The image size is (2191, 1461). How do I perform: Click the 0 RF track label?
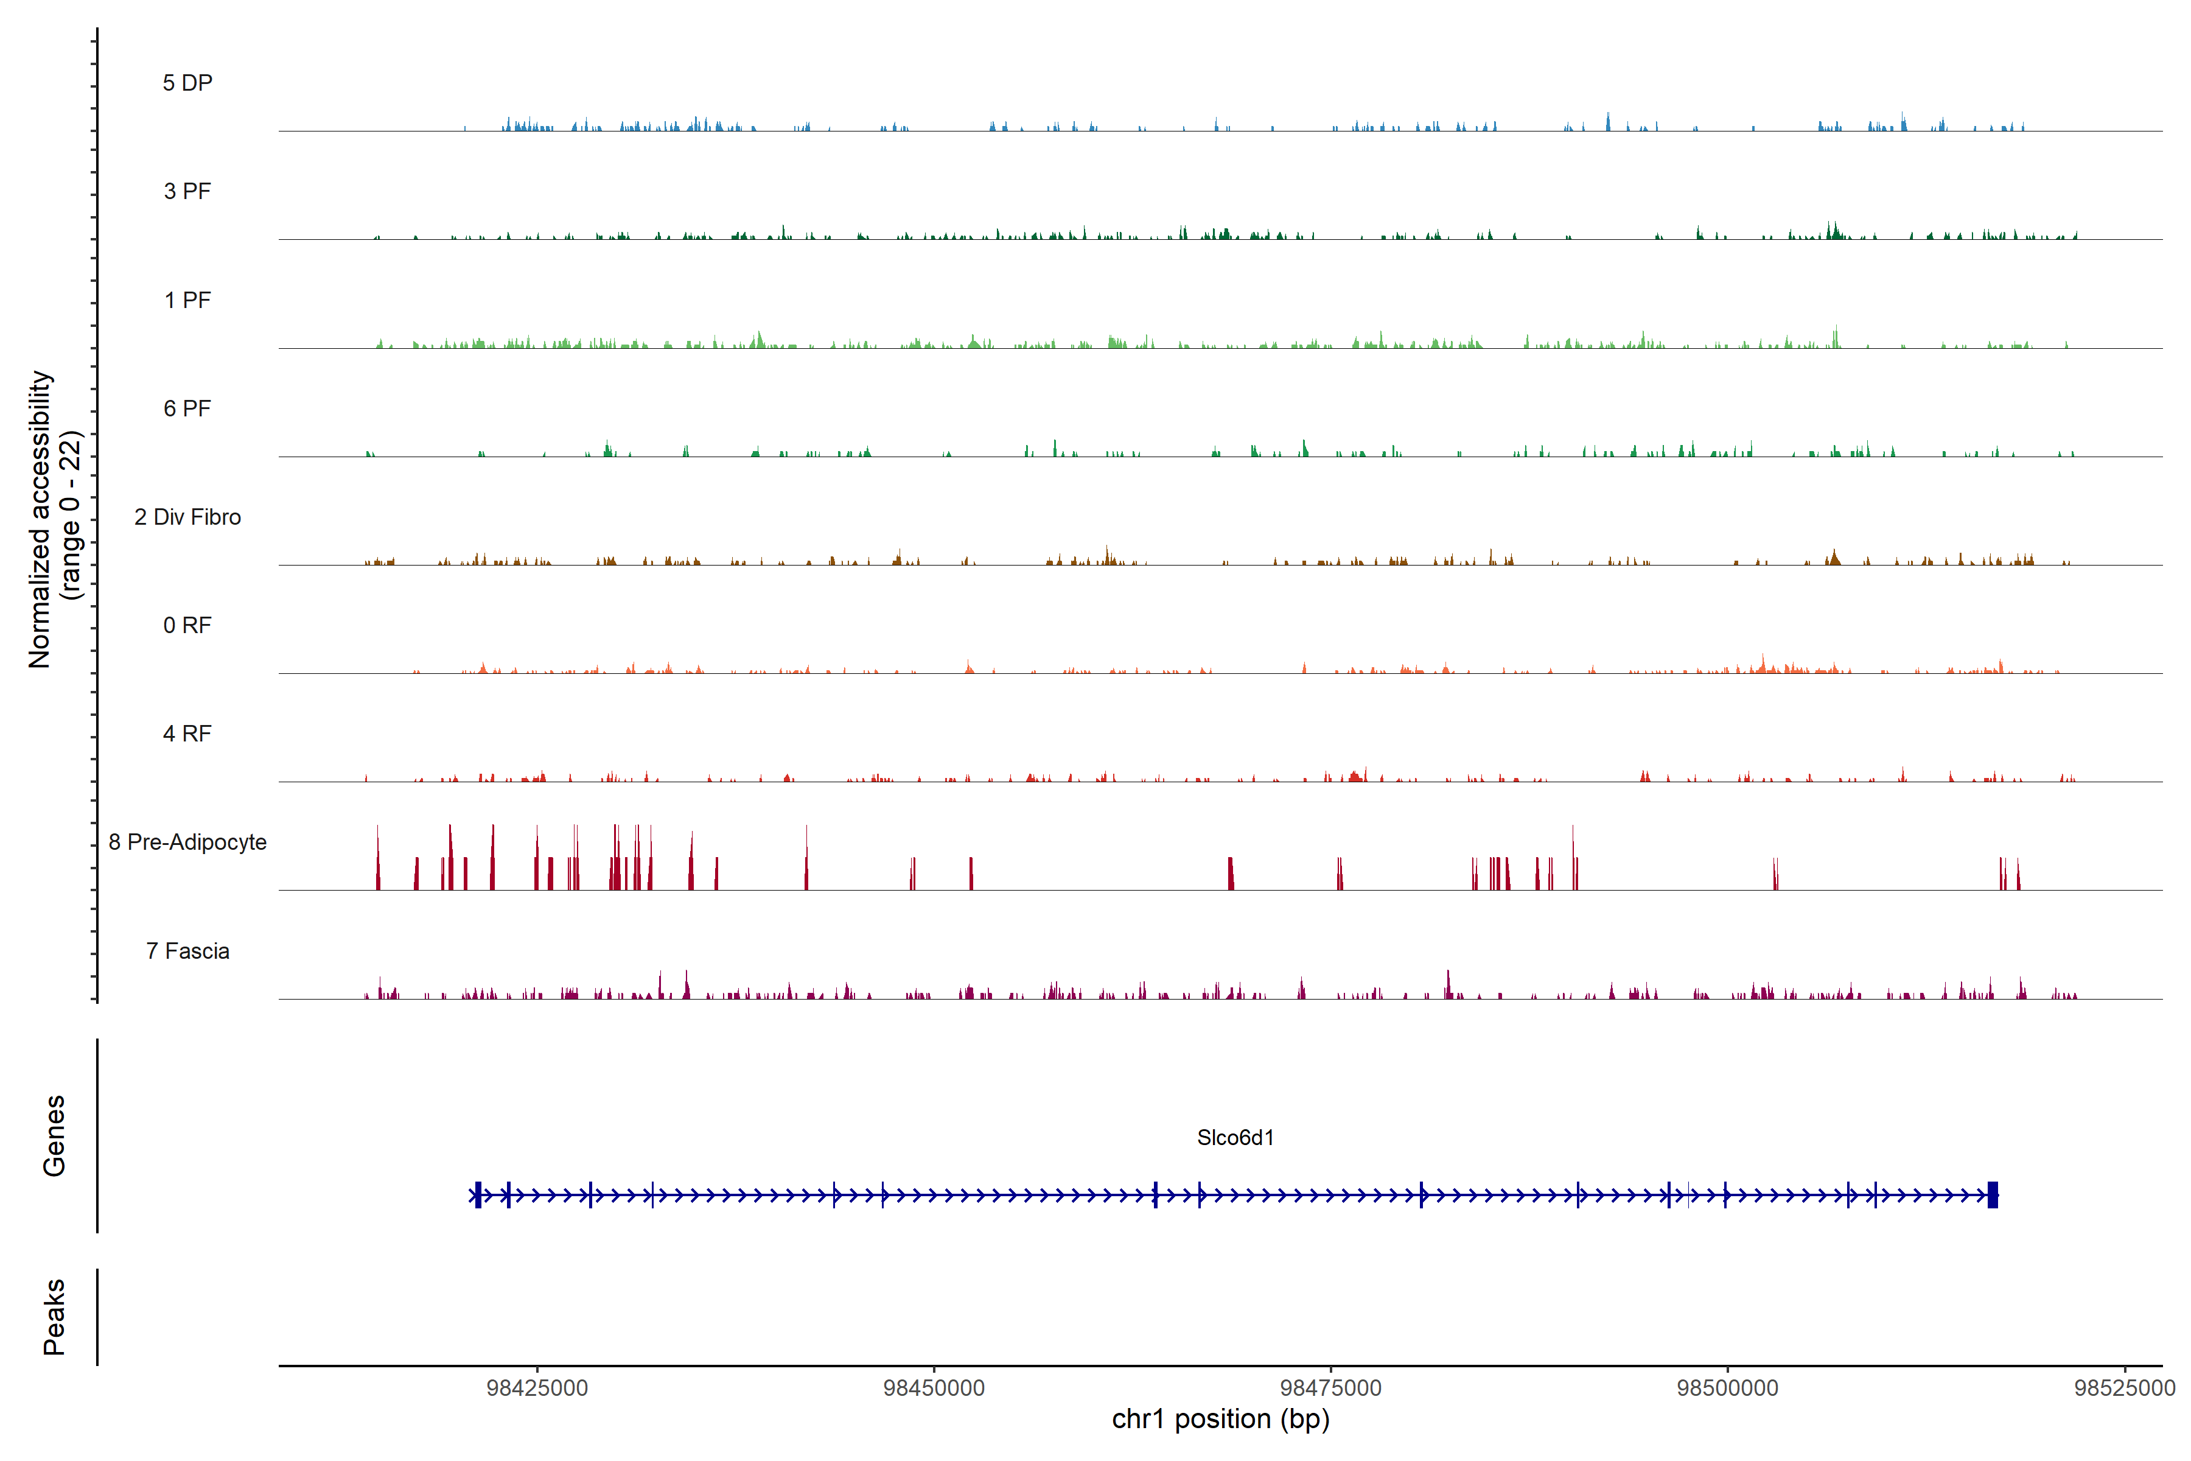click(187, 625)
